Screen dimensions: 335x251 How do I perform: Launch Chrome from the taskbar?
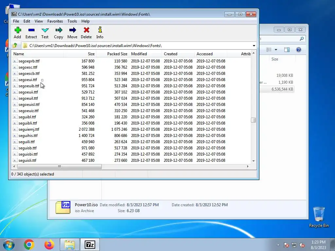point(29,244)
